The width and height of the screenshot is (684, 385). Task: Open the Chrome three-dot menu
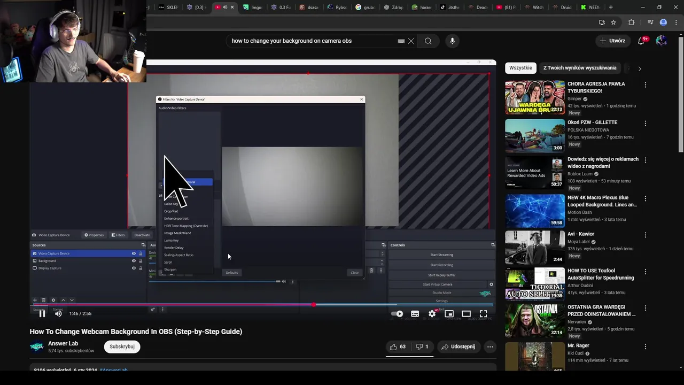(675, 22)
